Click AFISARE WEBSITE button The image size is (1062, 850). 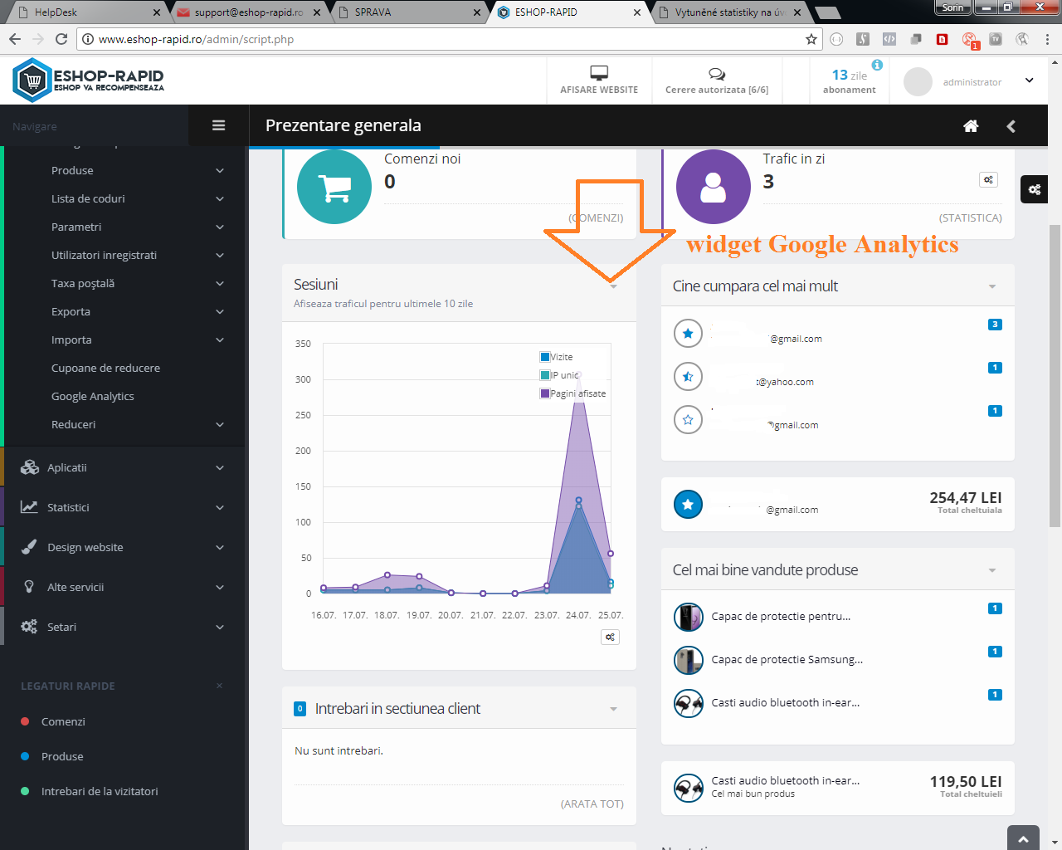pos(599,81)
